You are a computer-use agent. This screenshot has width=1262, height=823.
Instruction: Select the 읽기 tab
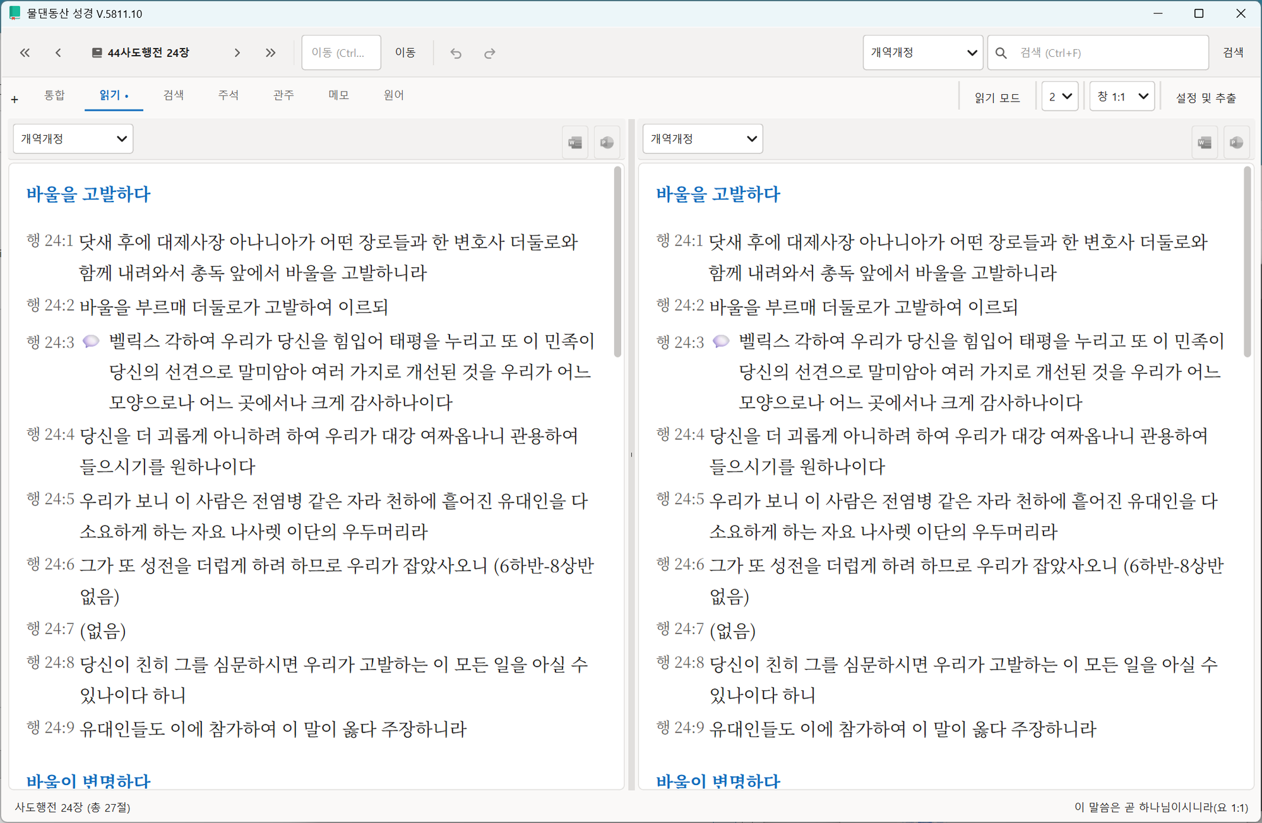pos(114,95)
